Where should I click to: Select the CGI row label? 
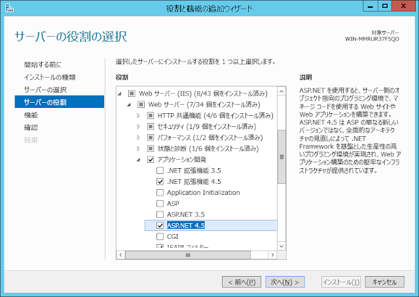pos(172,236)
